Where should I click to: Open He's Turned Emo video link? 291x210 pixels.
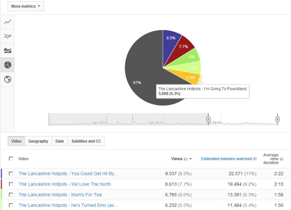(x=68, y=205)
